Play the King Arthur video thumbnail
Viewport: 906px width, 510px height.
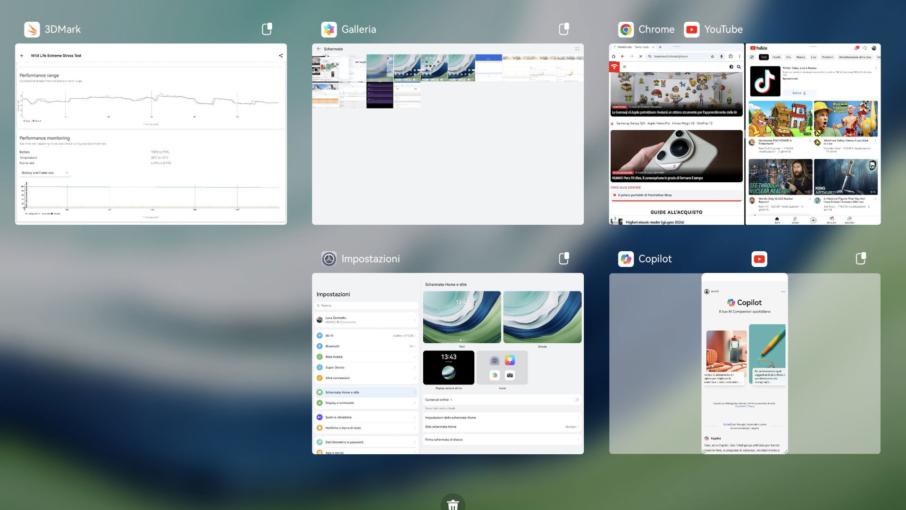coord(846,177)
